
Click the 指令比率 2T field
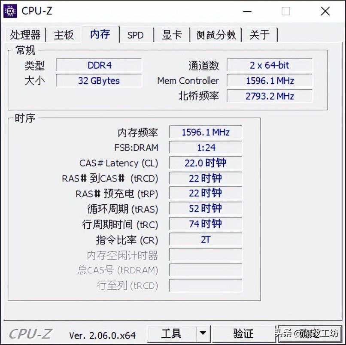click(206, 239)
